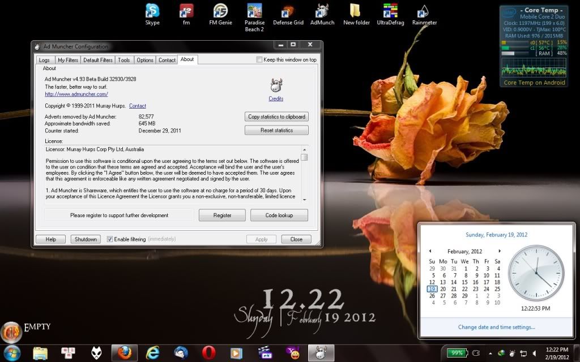Click the license scrollbar down arrow
The height and width of the screenshot is (362, 580).
304,200
